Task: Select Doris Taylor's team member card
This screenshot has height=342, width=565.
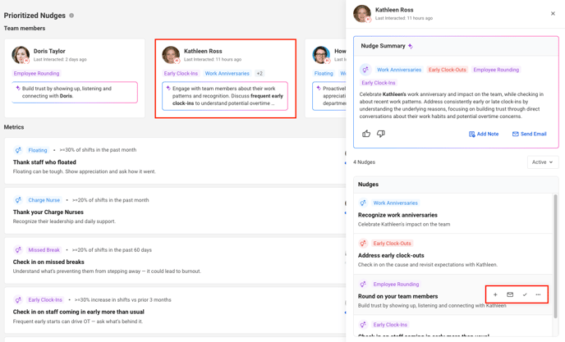Action: pyautogui.click(x=75, y=78)
